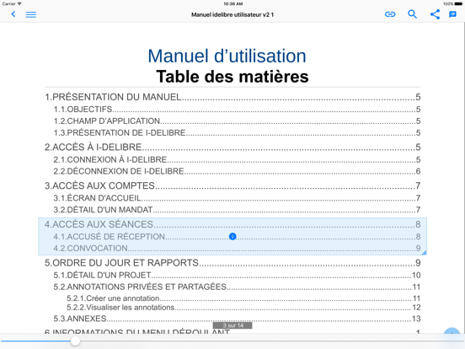Tap the Carrier Wi-Fi status
The height and width of the screenshot is (349, 465).
12,4
